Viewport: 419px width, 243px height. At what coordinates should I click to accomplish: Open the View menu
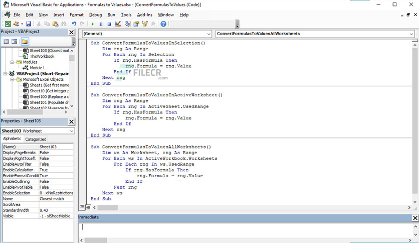[43, 15]
